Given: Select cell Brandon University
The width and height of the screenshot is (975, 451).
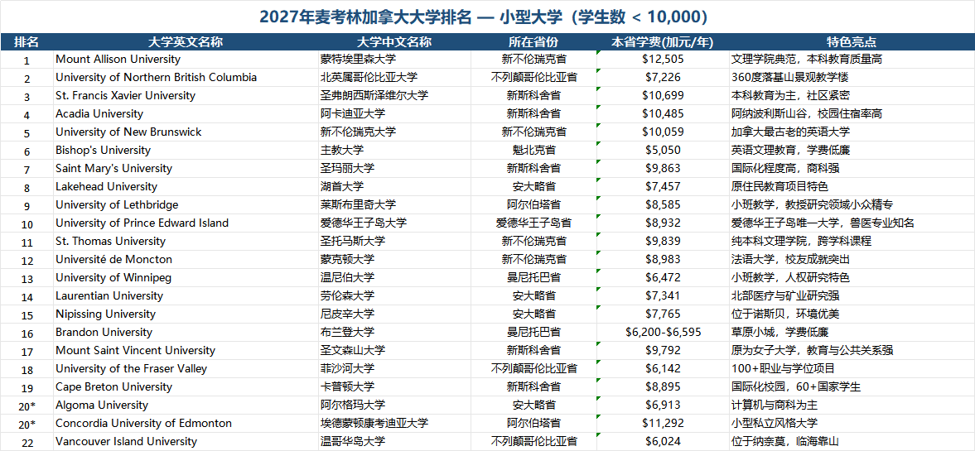Looking at the screenshot, I should point(186,333).
